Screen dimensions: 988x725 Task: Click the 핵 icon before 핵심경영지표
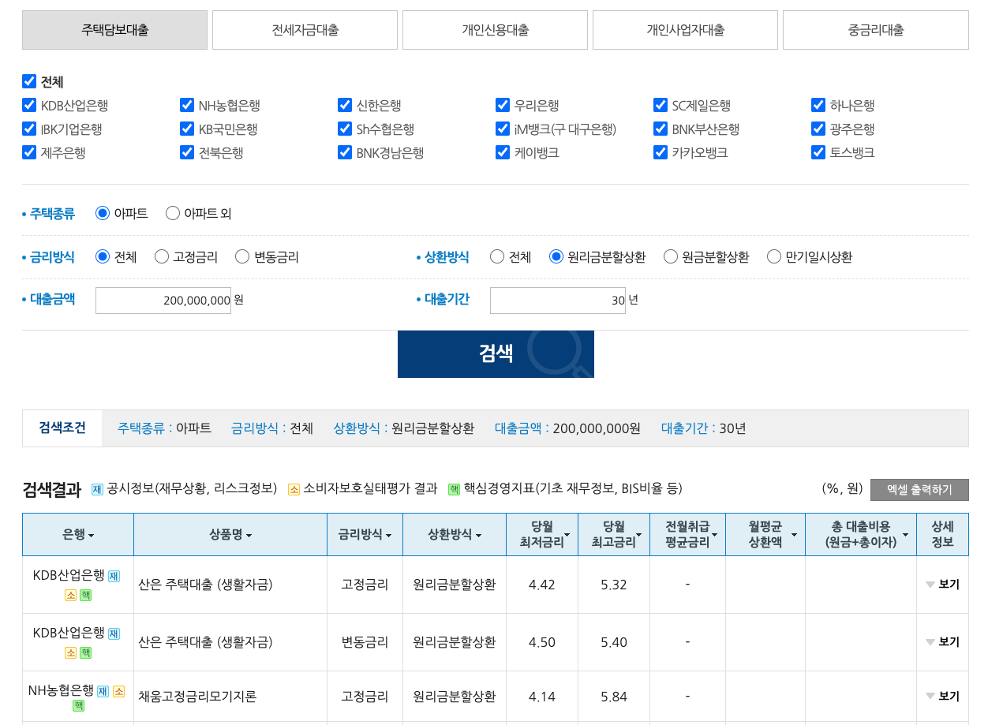(x=453, y=488)
